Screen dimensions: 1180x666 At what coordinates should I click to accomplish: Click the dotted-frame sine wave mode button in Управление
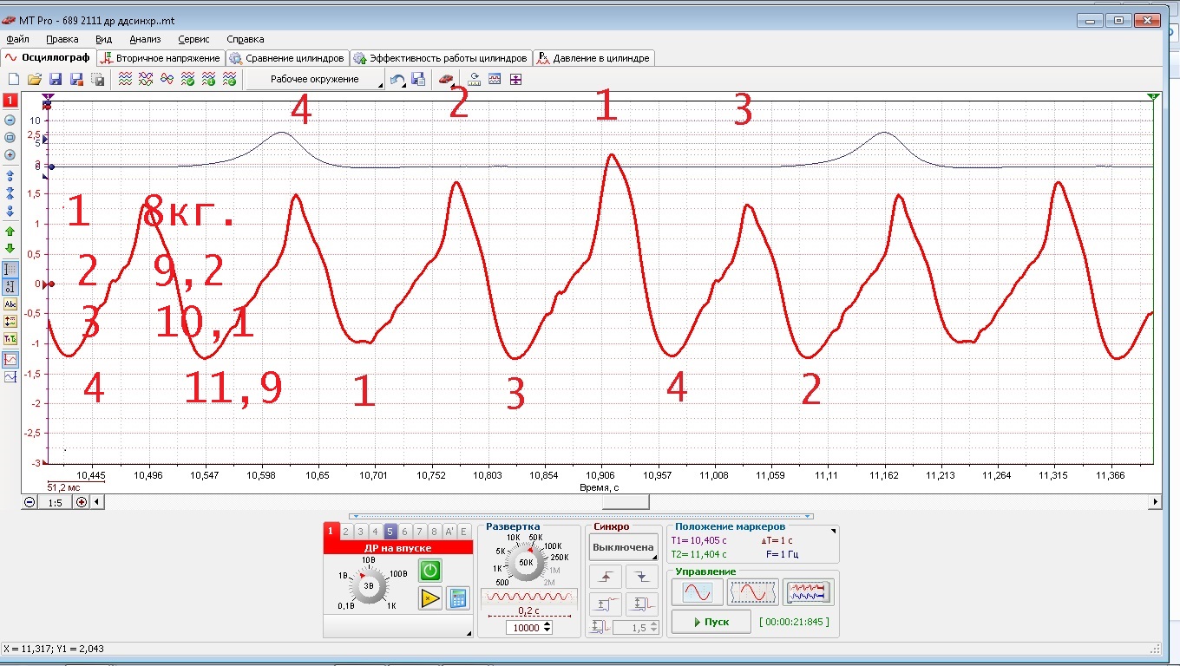point(753,592)
